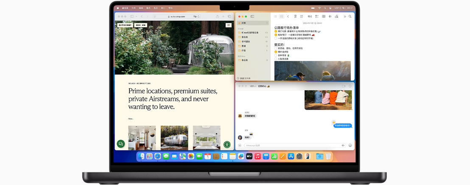Insert a table using the table icon

point(324,17)
